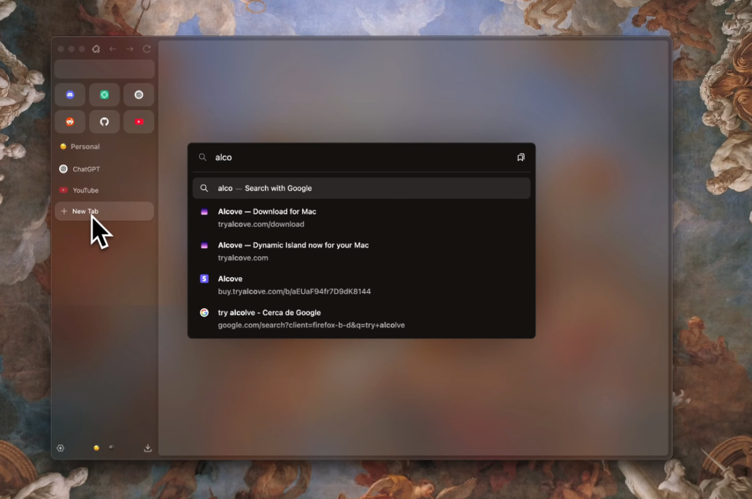Click the Google favicon on last result
752x499 pixels.
point(204,312)
